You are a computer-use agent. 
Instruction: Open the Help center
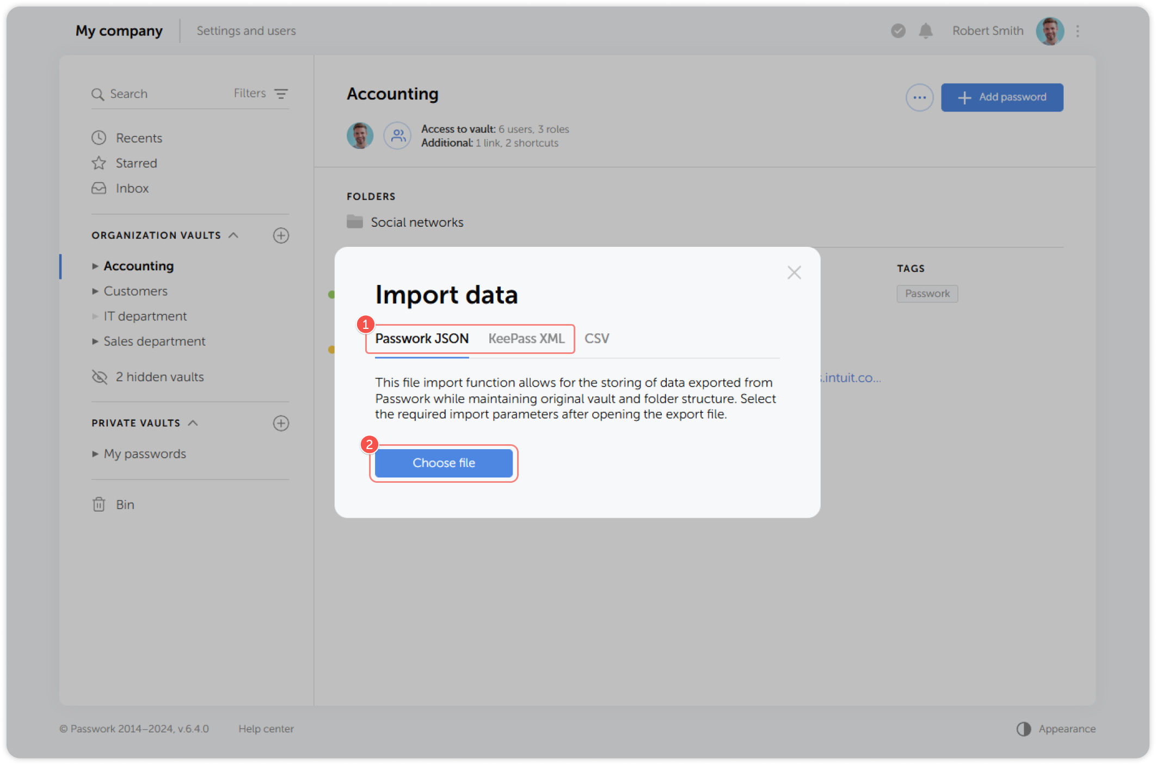[x=266, y=729]
